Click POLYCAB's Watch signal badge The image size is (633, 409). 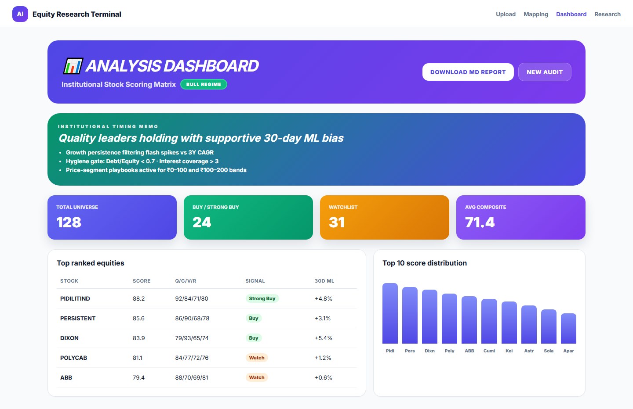[x=257, y=358]
